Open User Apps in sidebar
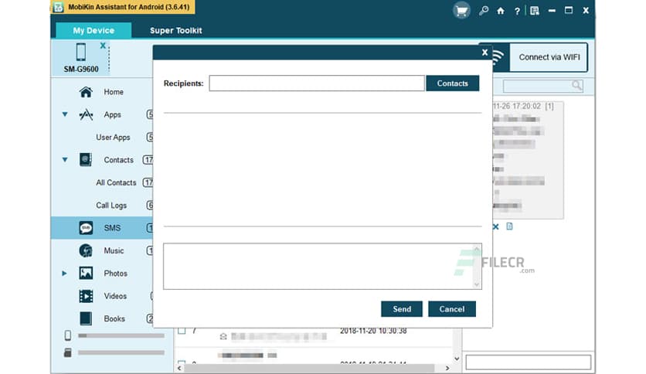The image size is (646, 374). pos(113,138)
